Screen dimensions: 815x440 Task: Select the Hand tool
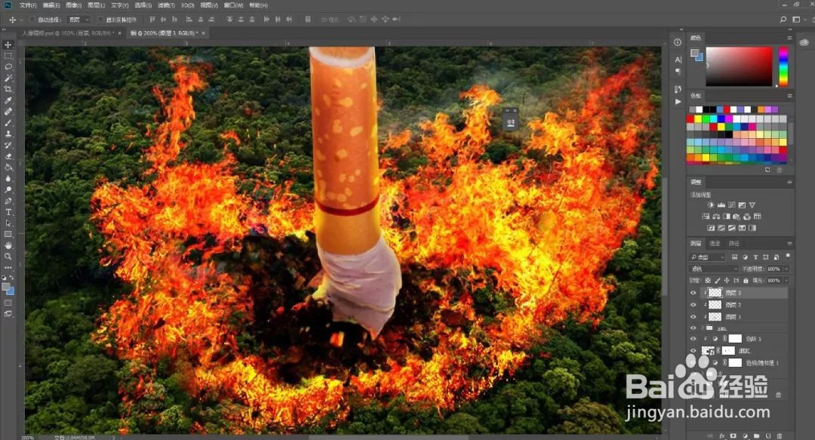coord(8,245)
